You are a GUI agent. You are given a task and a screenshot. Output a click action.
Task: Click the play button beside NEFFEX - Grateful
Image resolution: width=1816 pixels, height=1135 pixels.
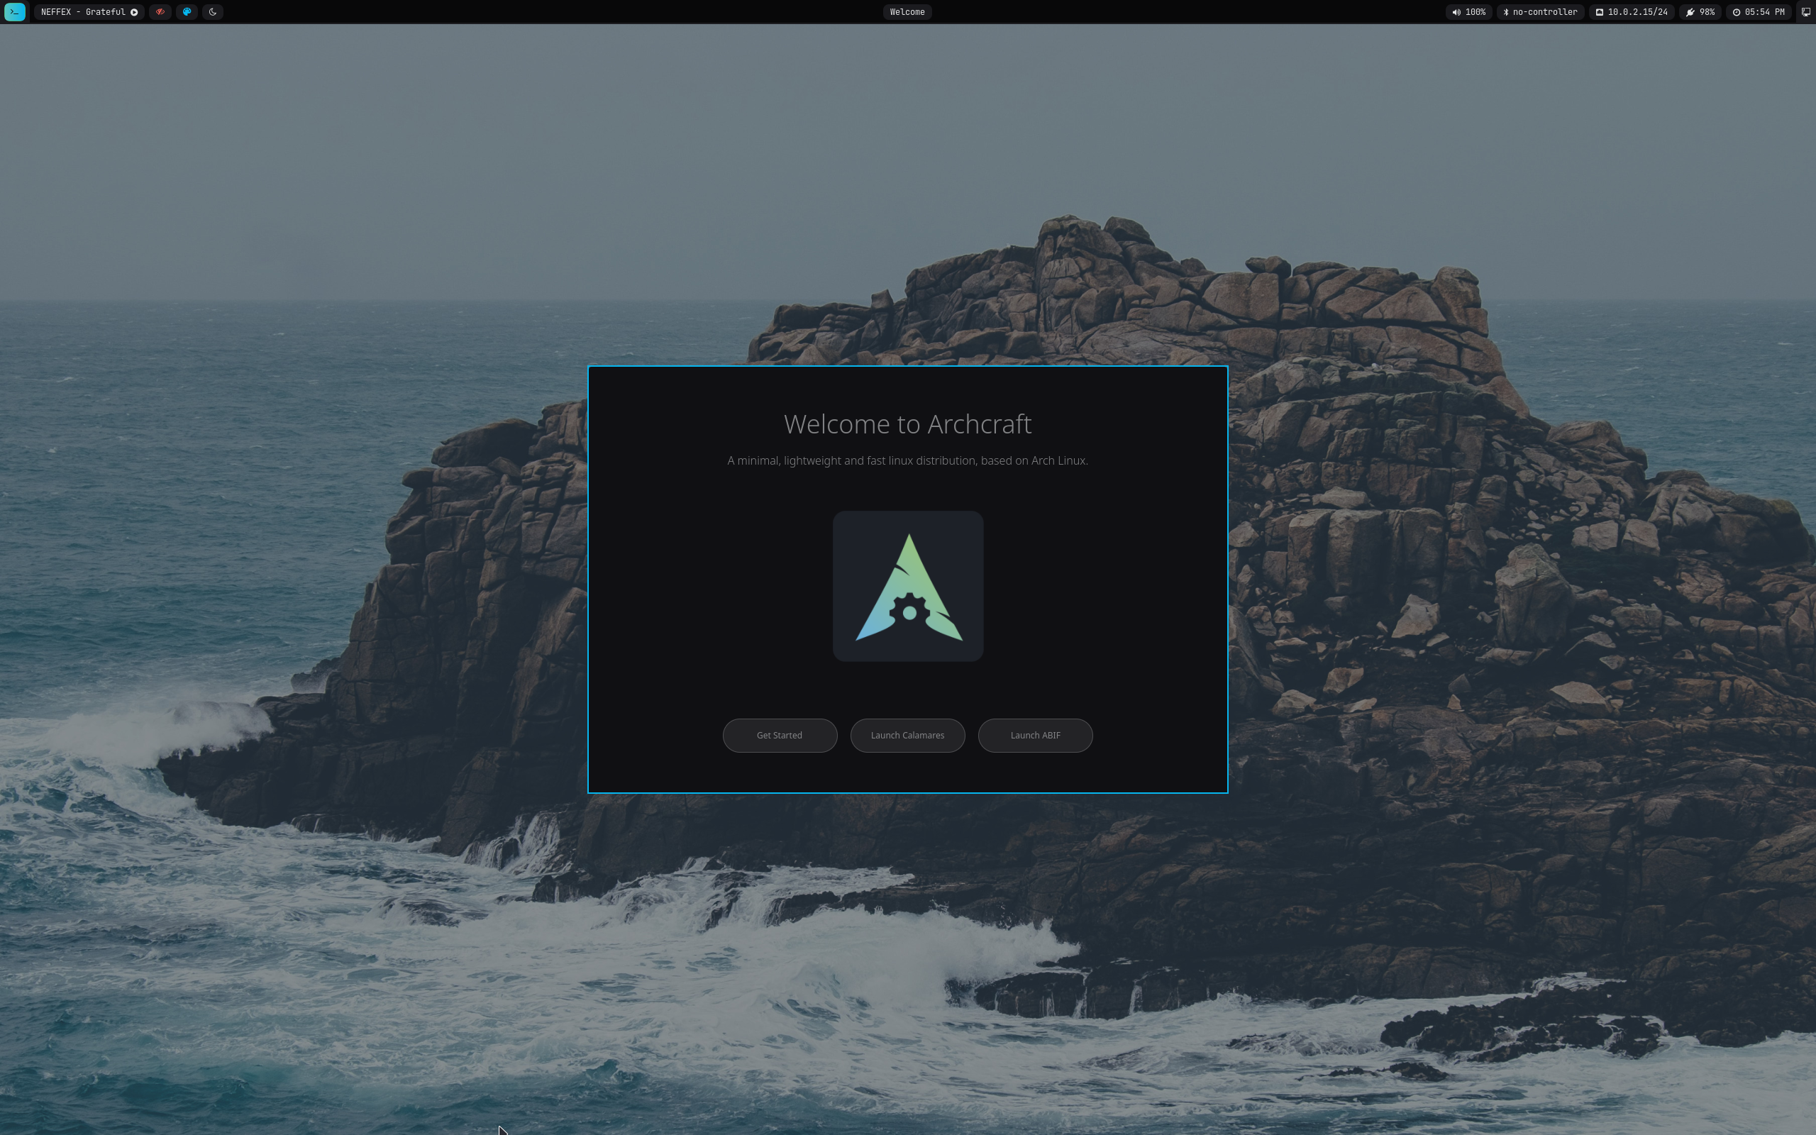[134, 12]
